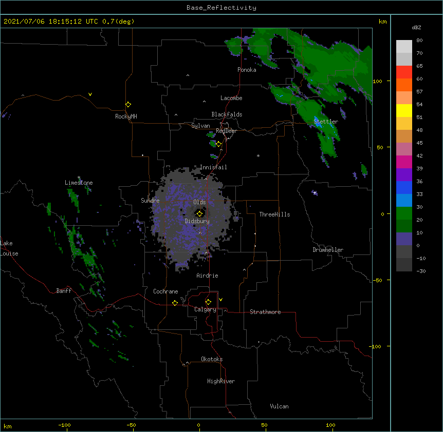This screenshot has height=432, width=443.
Task: Click the dark green swatch between 20 and 10 dBZ
Action: (404, 226)
